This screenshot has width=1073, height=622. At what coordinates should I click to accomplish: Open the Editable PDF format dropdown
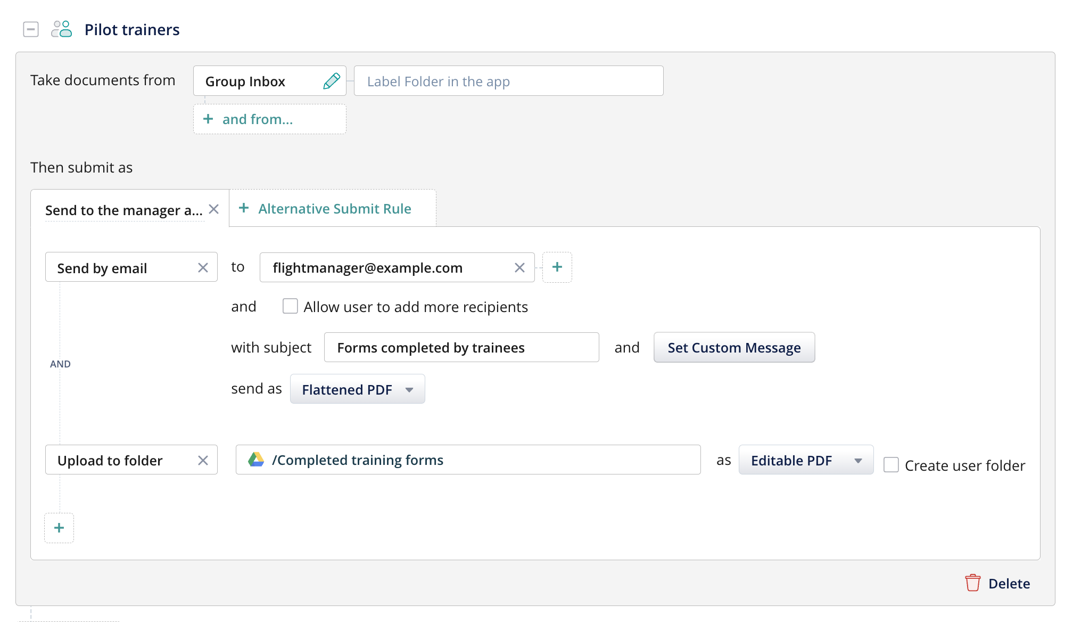coord(806,460)
